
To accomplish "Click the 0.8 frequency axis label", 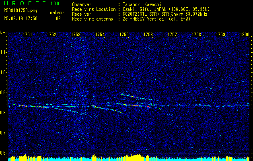I will point(3,113).
